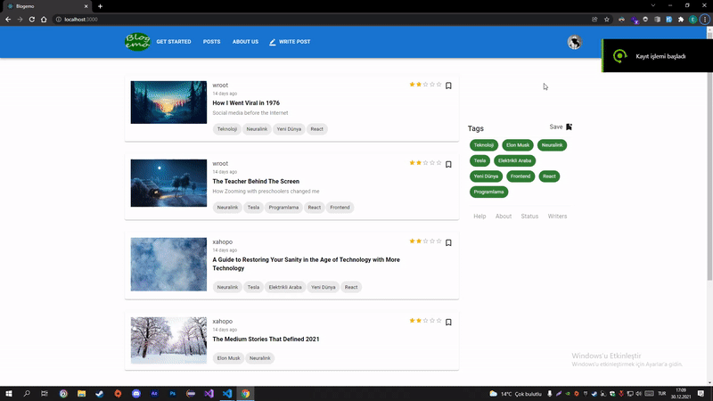Click the Elon Musk chip on the last post

(228, 358)
